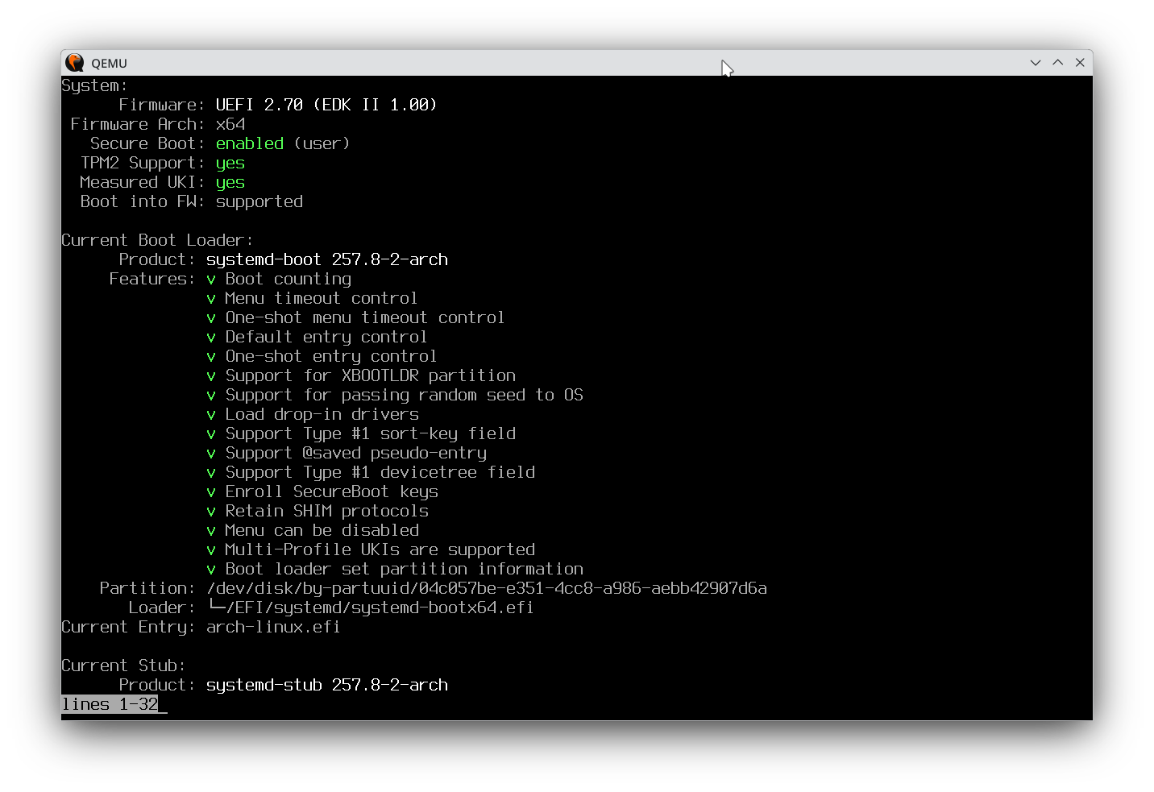The image size is (1154, 792).
Task: Click the green 'yes' next to TPM2 Support
Action: pos(230,164)
